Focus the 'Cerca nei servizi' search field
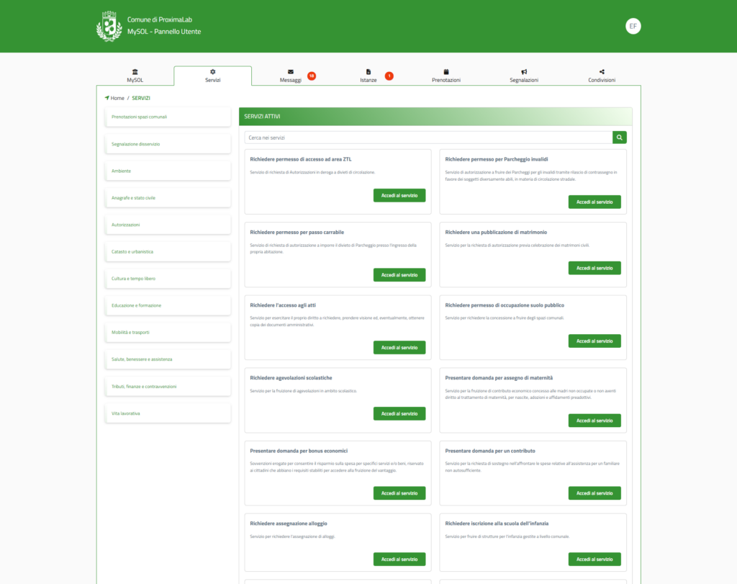Screen dimensions: 737x584 tap(428, 137)
